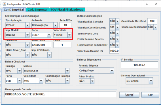Click the Java application icon in title bar
Image resolution: width=161 pixels, height=105 pixels.
(x=4, y=4)
